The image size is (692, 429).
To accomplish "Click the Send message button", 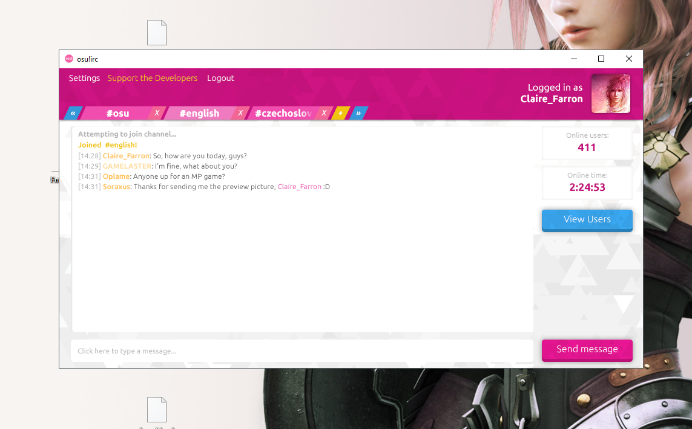I will [587, 350].
